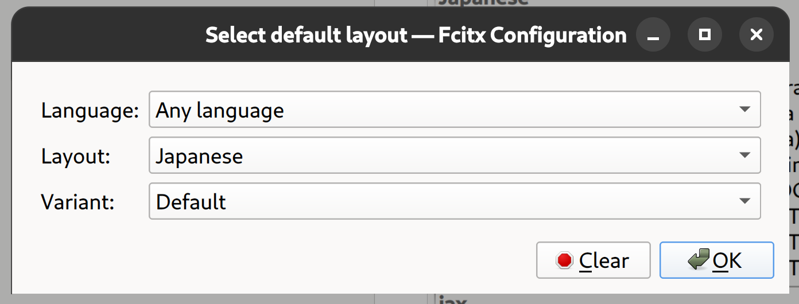Confirm the layout with OK
799x304 pixels.
716,260
